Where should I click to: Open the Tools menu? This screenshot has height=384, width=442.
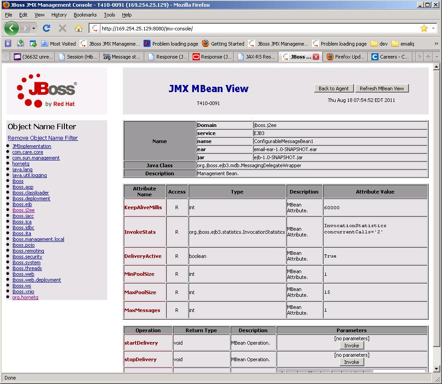[109, 15]
